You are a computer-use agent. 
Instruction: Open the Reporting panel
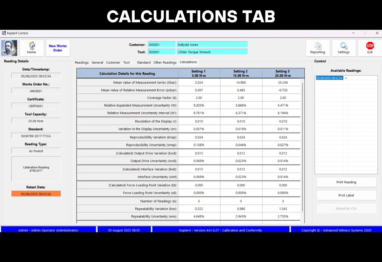(317, 48)
